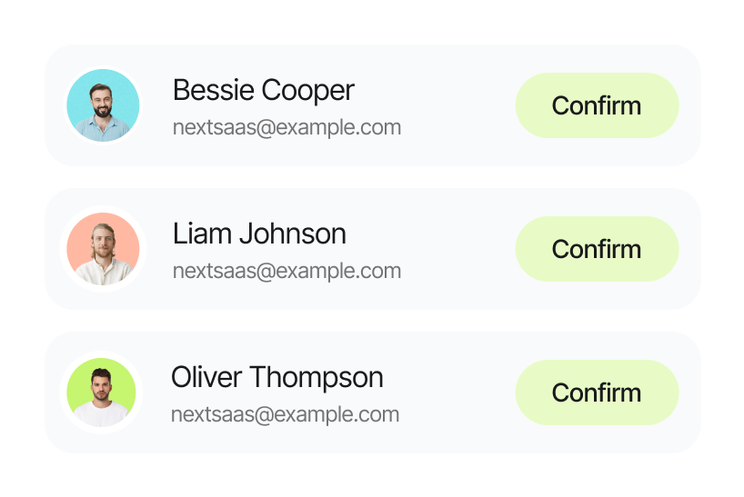Open the Oliver Thompson name label
This screenshot has width=744, height=497.
276,377
